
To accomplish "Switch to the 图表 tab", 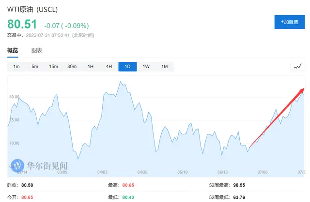I will point(37,50).
